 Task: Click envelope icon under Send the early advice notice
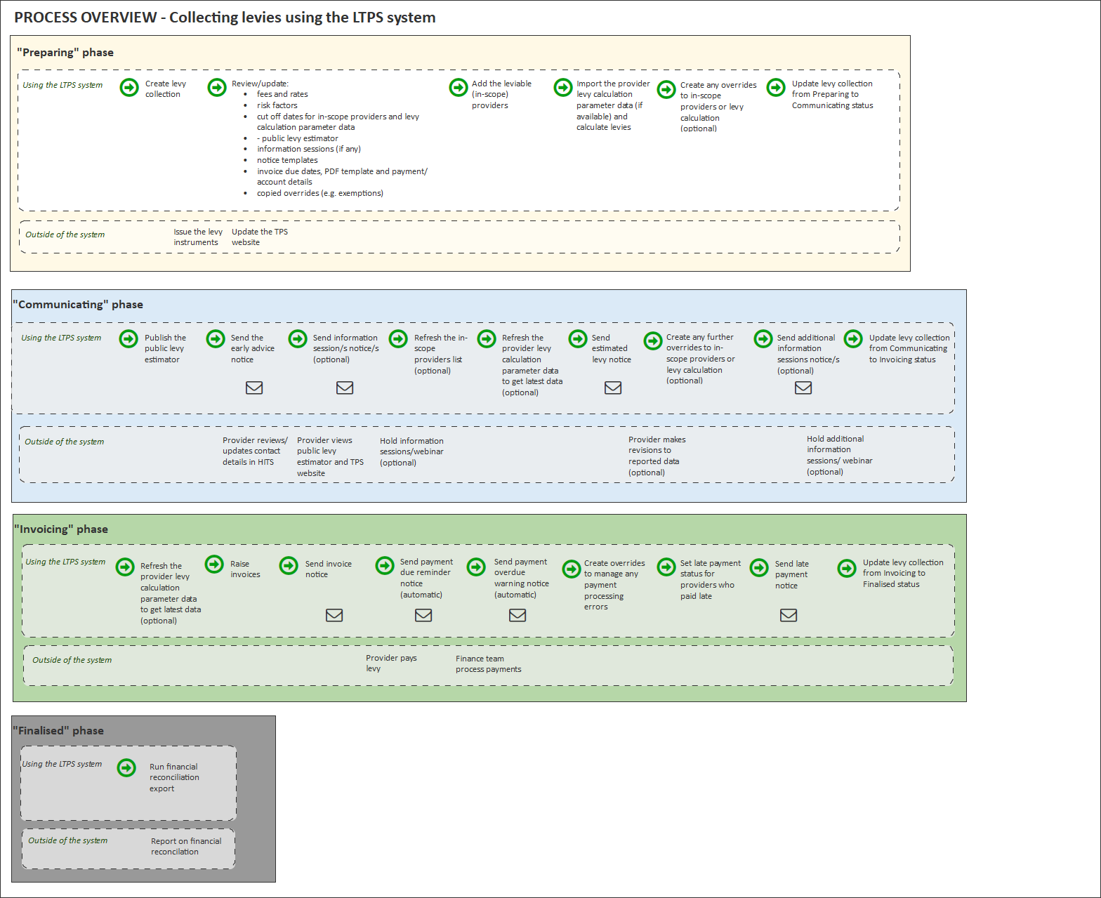pyautogui.click(x=254, y=388)
